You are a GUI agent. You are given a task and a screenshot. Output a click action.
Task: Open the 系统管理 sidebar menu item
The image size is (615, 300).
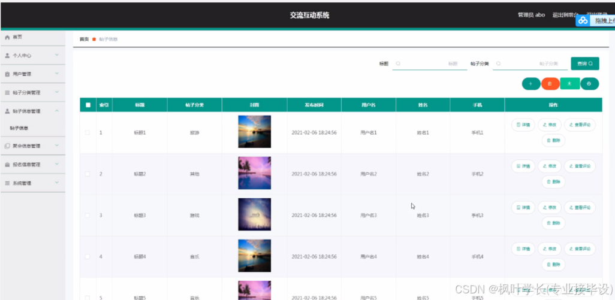(32, 183)
